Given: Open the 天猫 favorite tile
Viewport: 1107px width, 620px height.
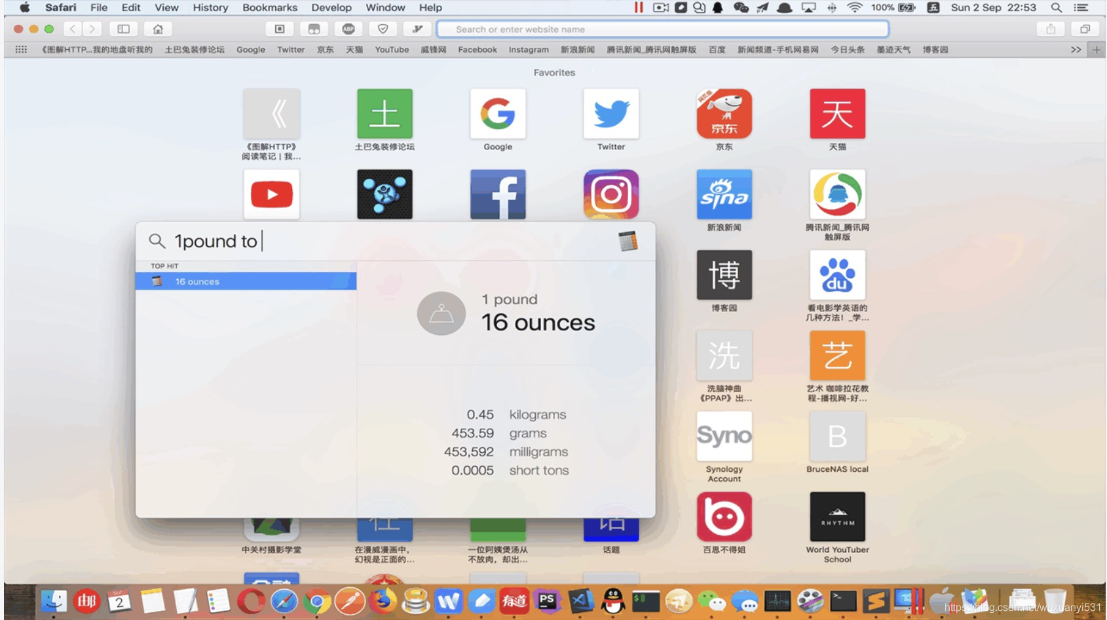Looking at the screenshot, I should 838,114.
